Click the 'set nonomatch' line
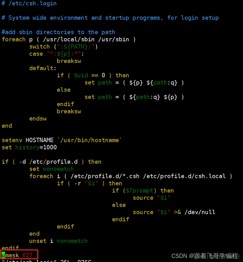Image resolution: width=243 pixels, height=262 pixels. tap(51, 169)
